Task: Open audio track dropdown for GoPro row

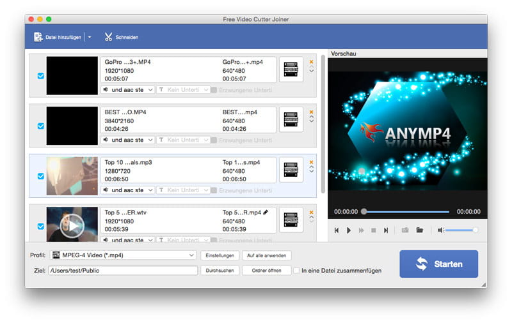Action: (127, 89)
